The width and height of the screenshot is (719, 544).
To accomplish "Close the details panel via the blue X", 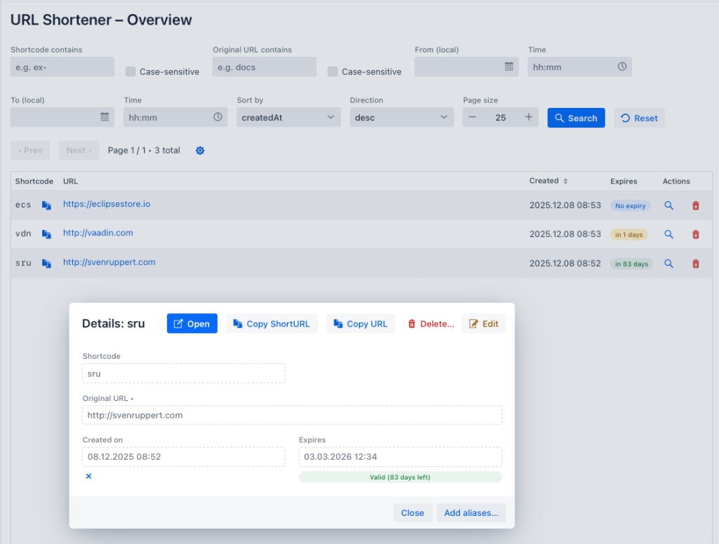I will (88, 476).
